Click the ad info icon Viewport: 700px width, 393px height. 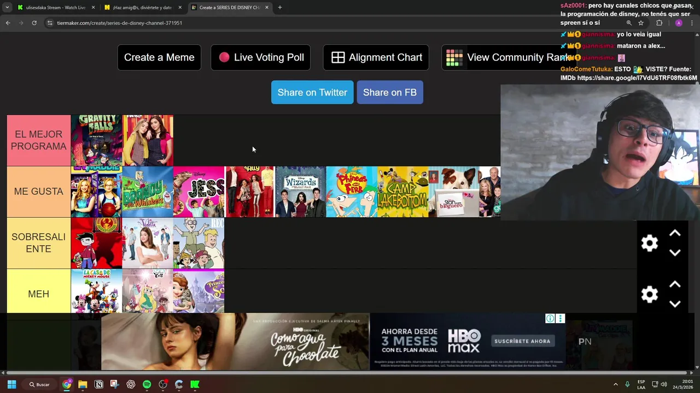[x=550, y=319]
